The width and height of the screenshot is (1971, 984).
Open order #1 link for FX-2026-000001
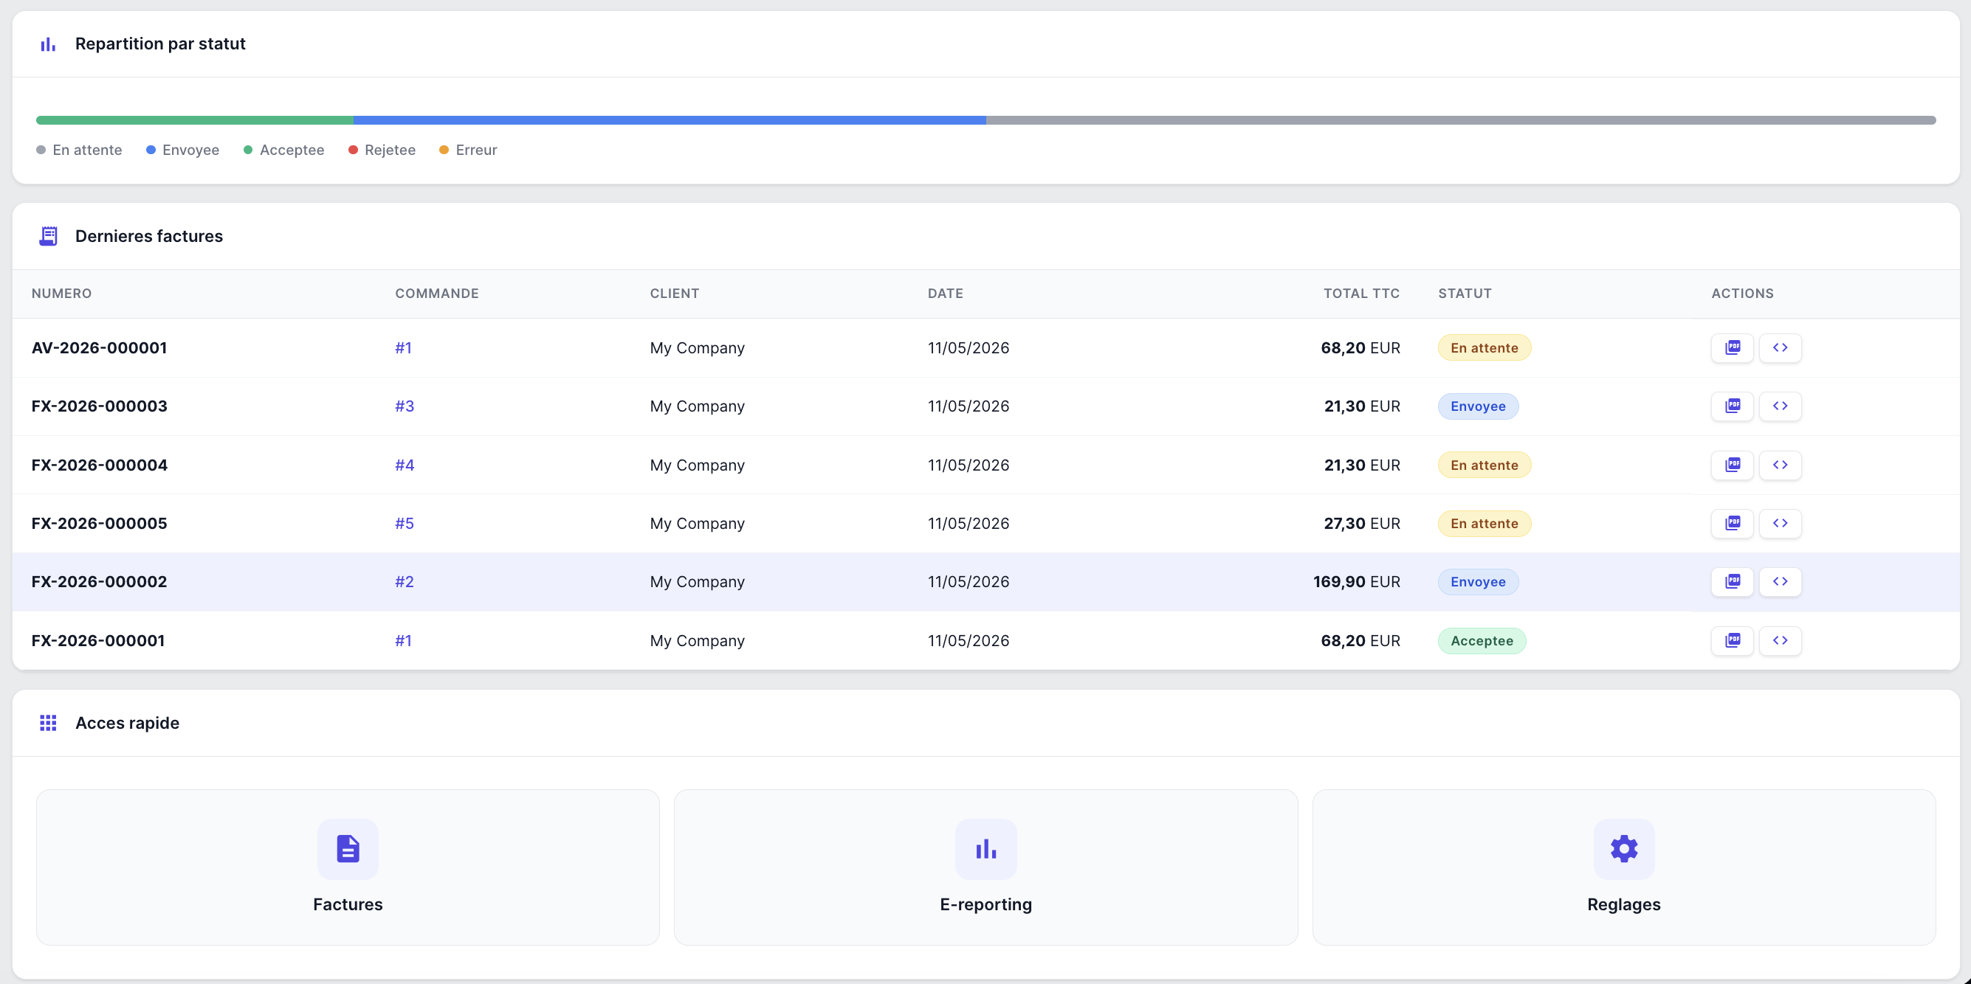click(403, 641)
